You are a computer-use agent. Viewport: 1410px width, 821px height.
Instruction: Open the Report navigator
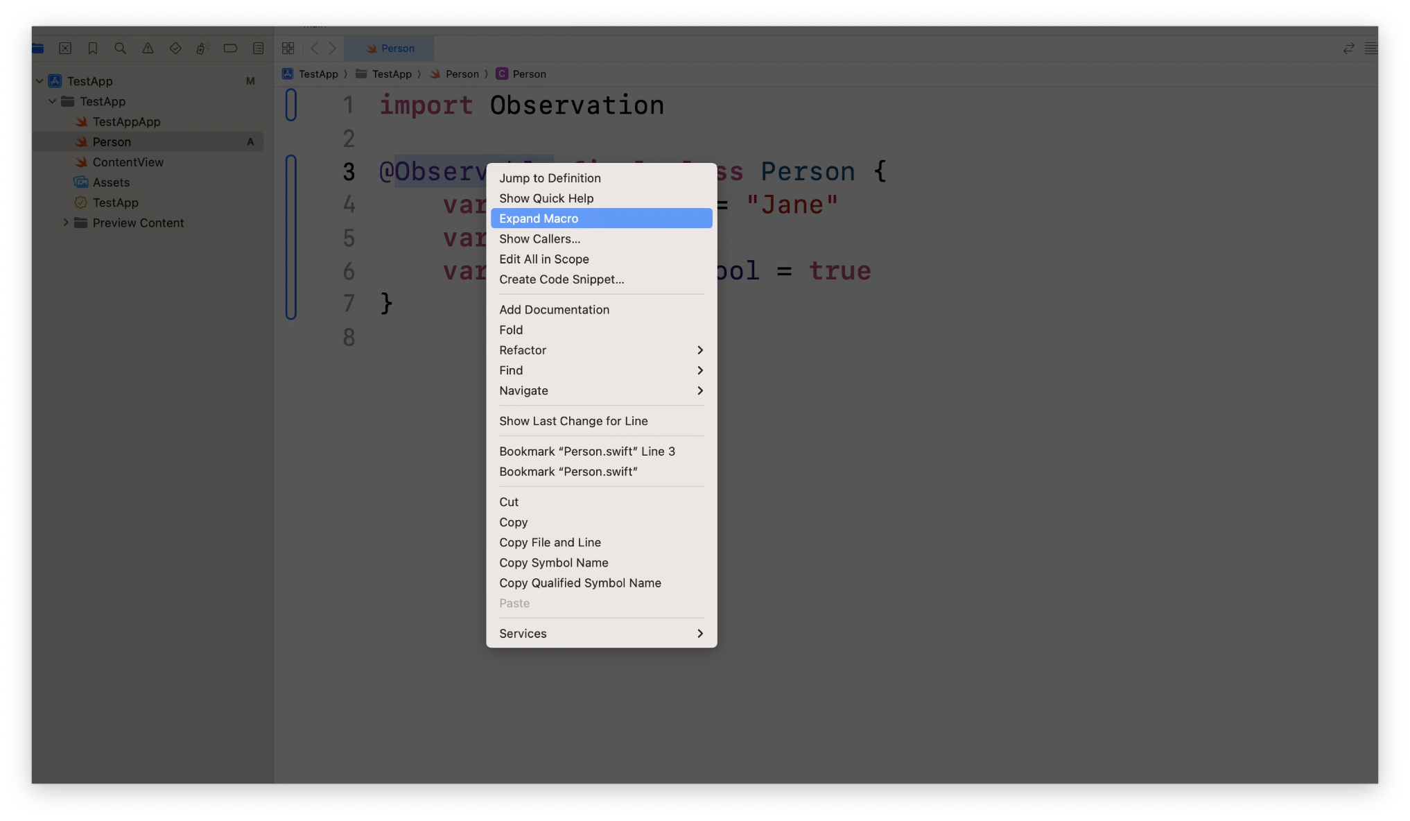(x=258, y=48)
